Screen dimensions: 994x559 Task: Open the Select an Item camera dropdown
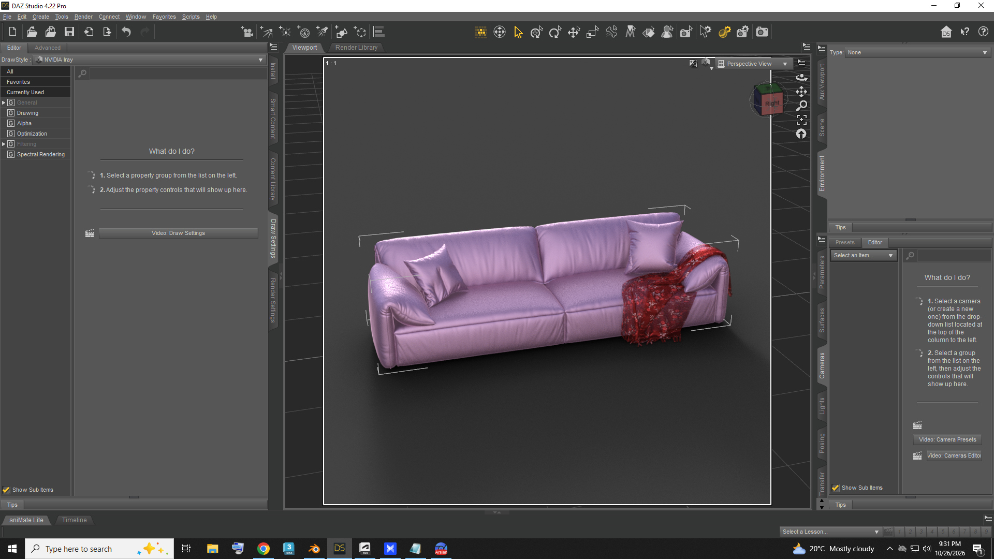(x=864, y=255)
